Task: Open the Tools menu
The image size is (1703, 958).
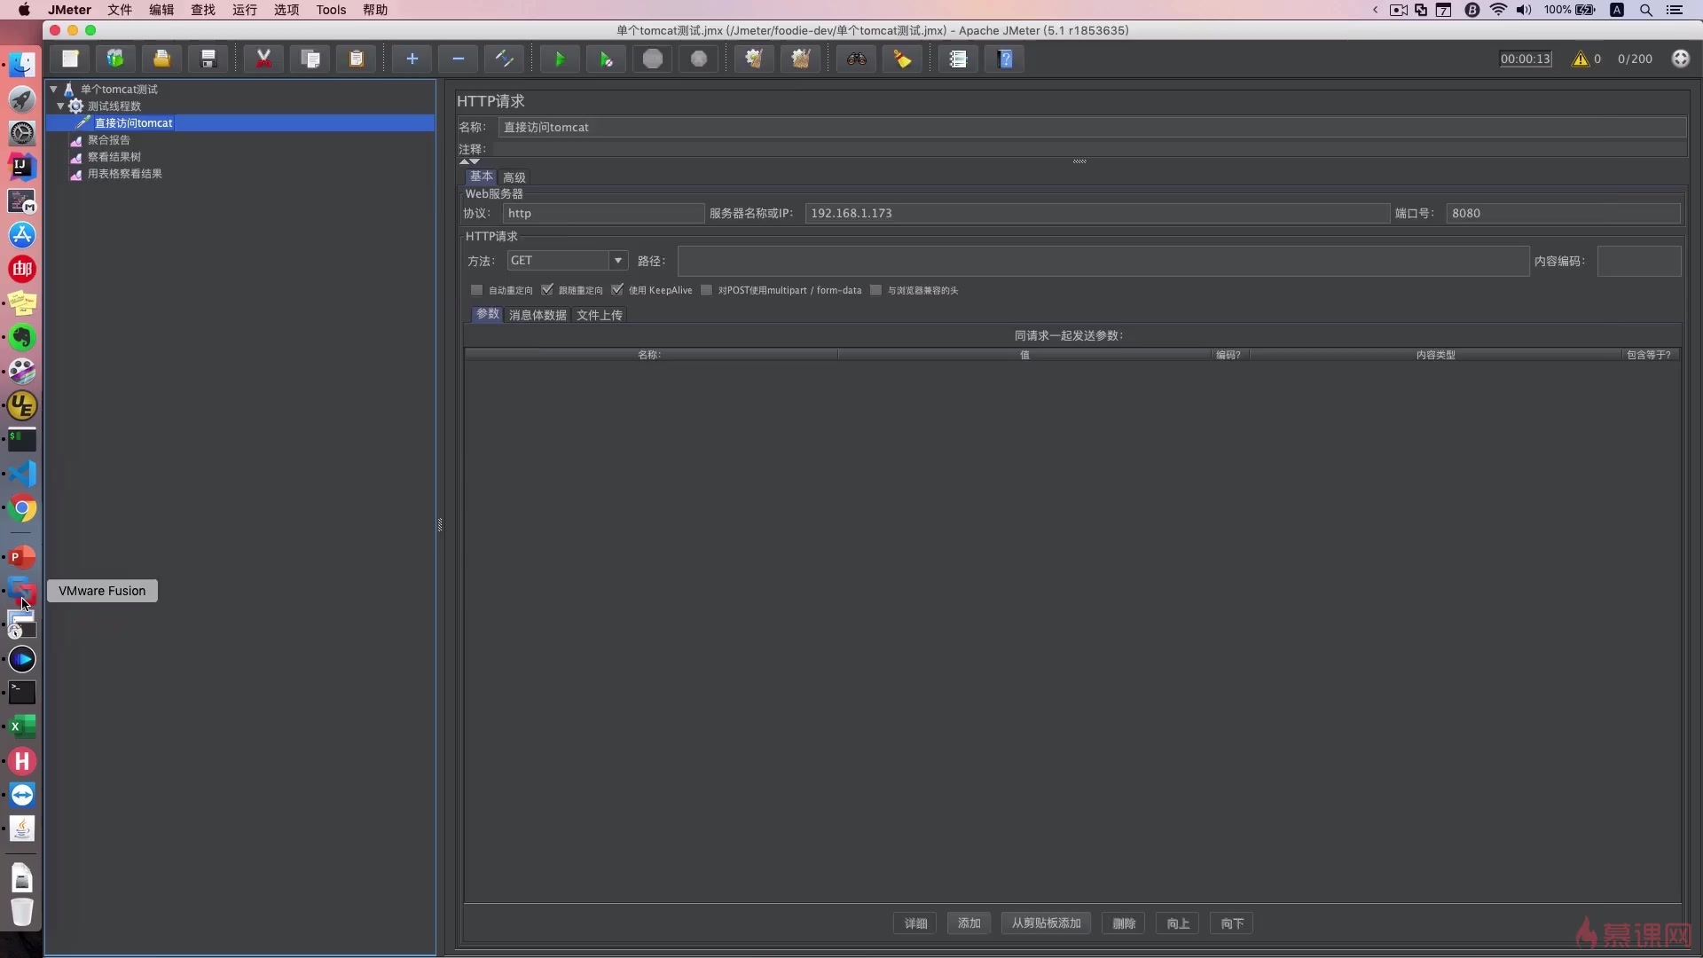Action: 331,10
